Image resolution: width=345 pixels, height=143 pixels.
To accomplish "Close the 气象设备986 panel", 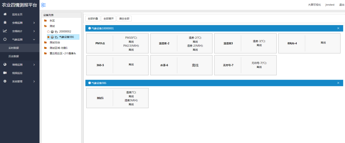I will (x=338, y=83).
